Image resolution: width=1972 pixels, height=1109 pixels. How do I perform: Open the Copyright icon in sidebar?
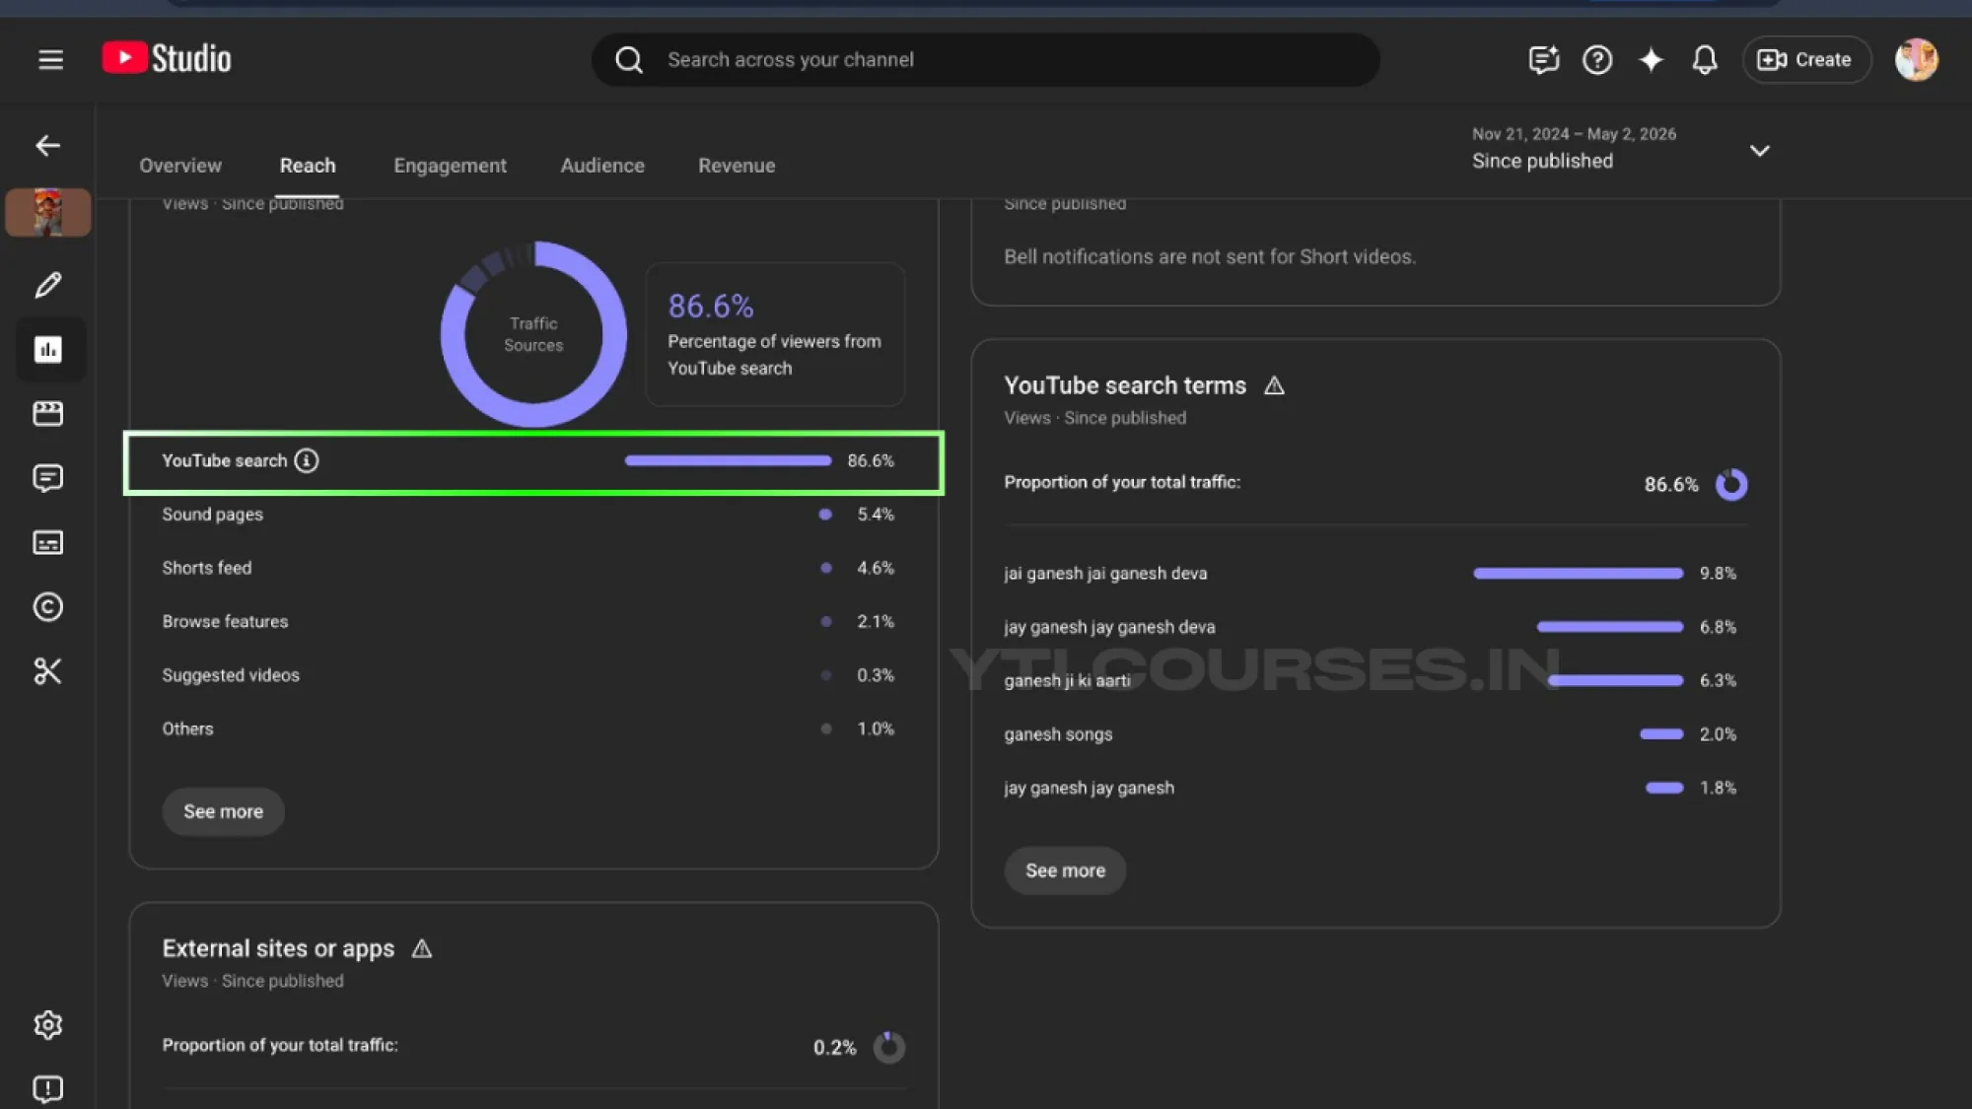tap(47, 607)
